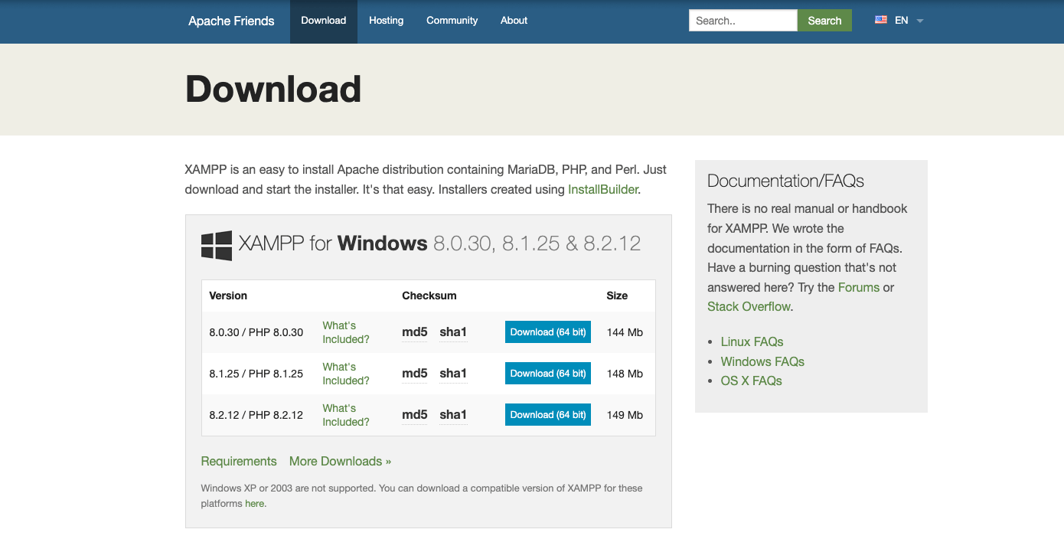Download XAMPP 8.0.30 64 bit
The height and width of the screenshot is (539, 1064).
(x=547, y=332)
